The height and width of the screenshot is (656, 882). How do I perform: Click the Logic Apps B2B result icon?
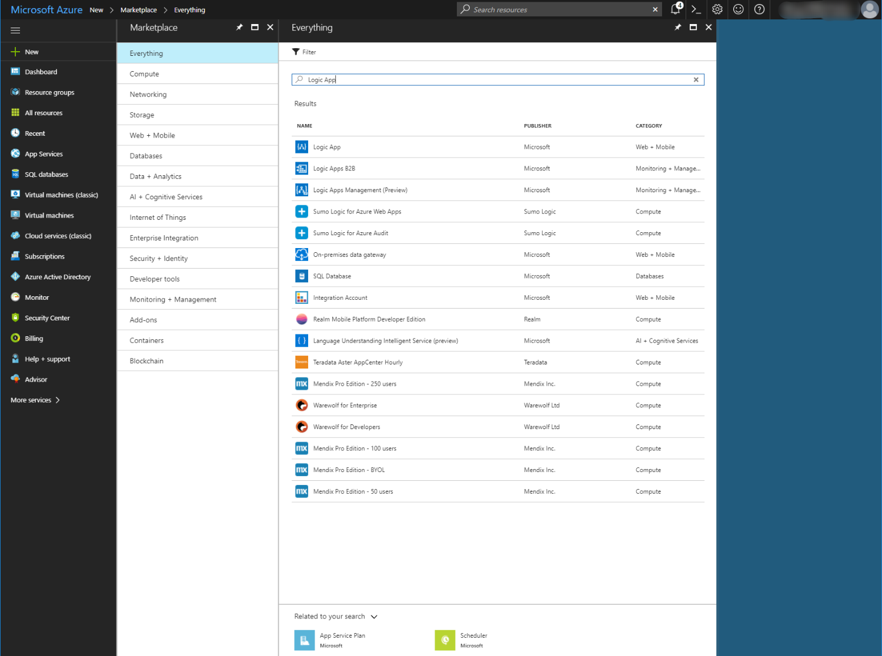pyautogui.click(x=302, y=169)
